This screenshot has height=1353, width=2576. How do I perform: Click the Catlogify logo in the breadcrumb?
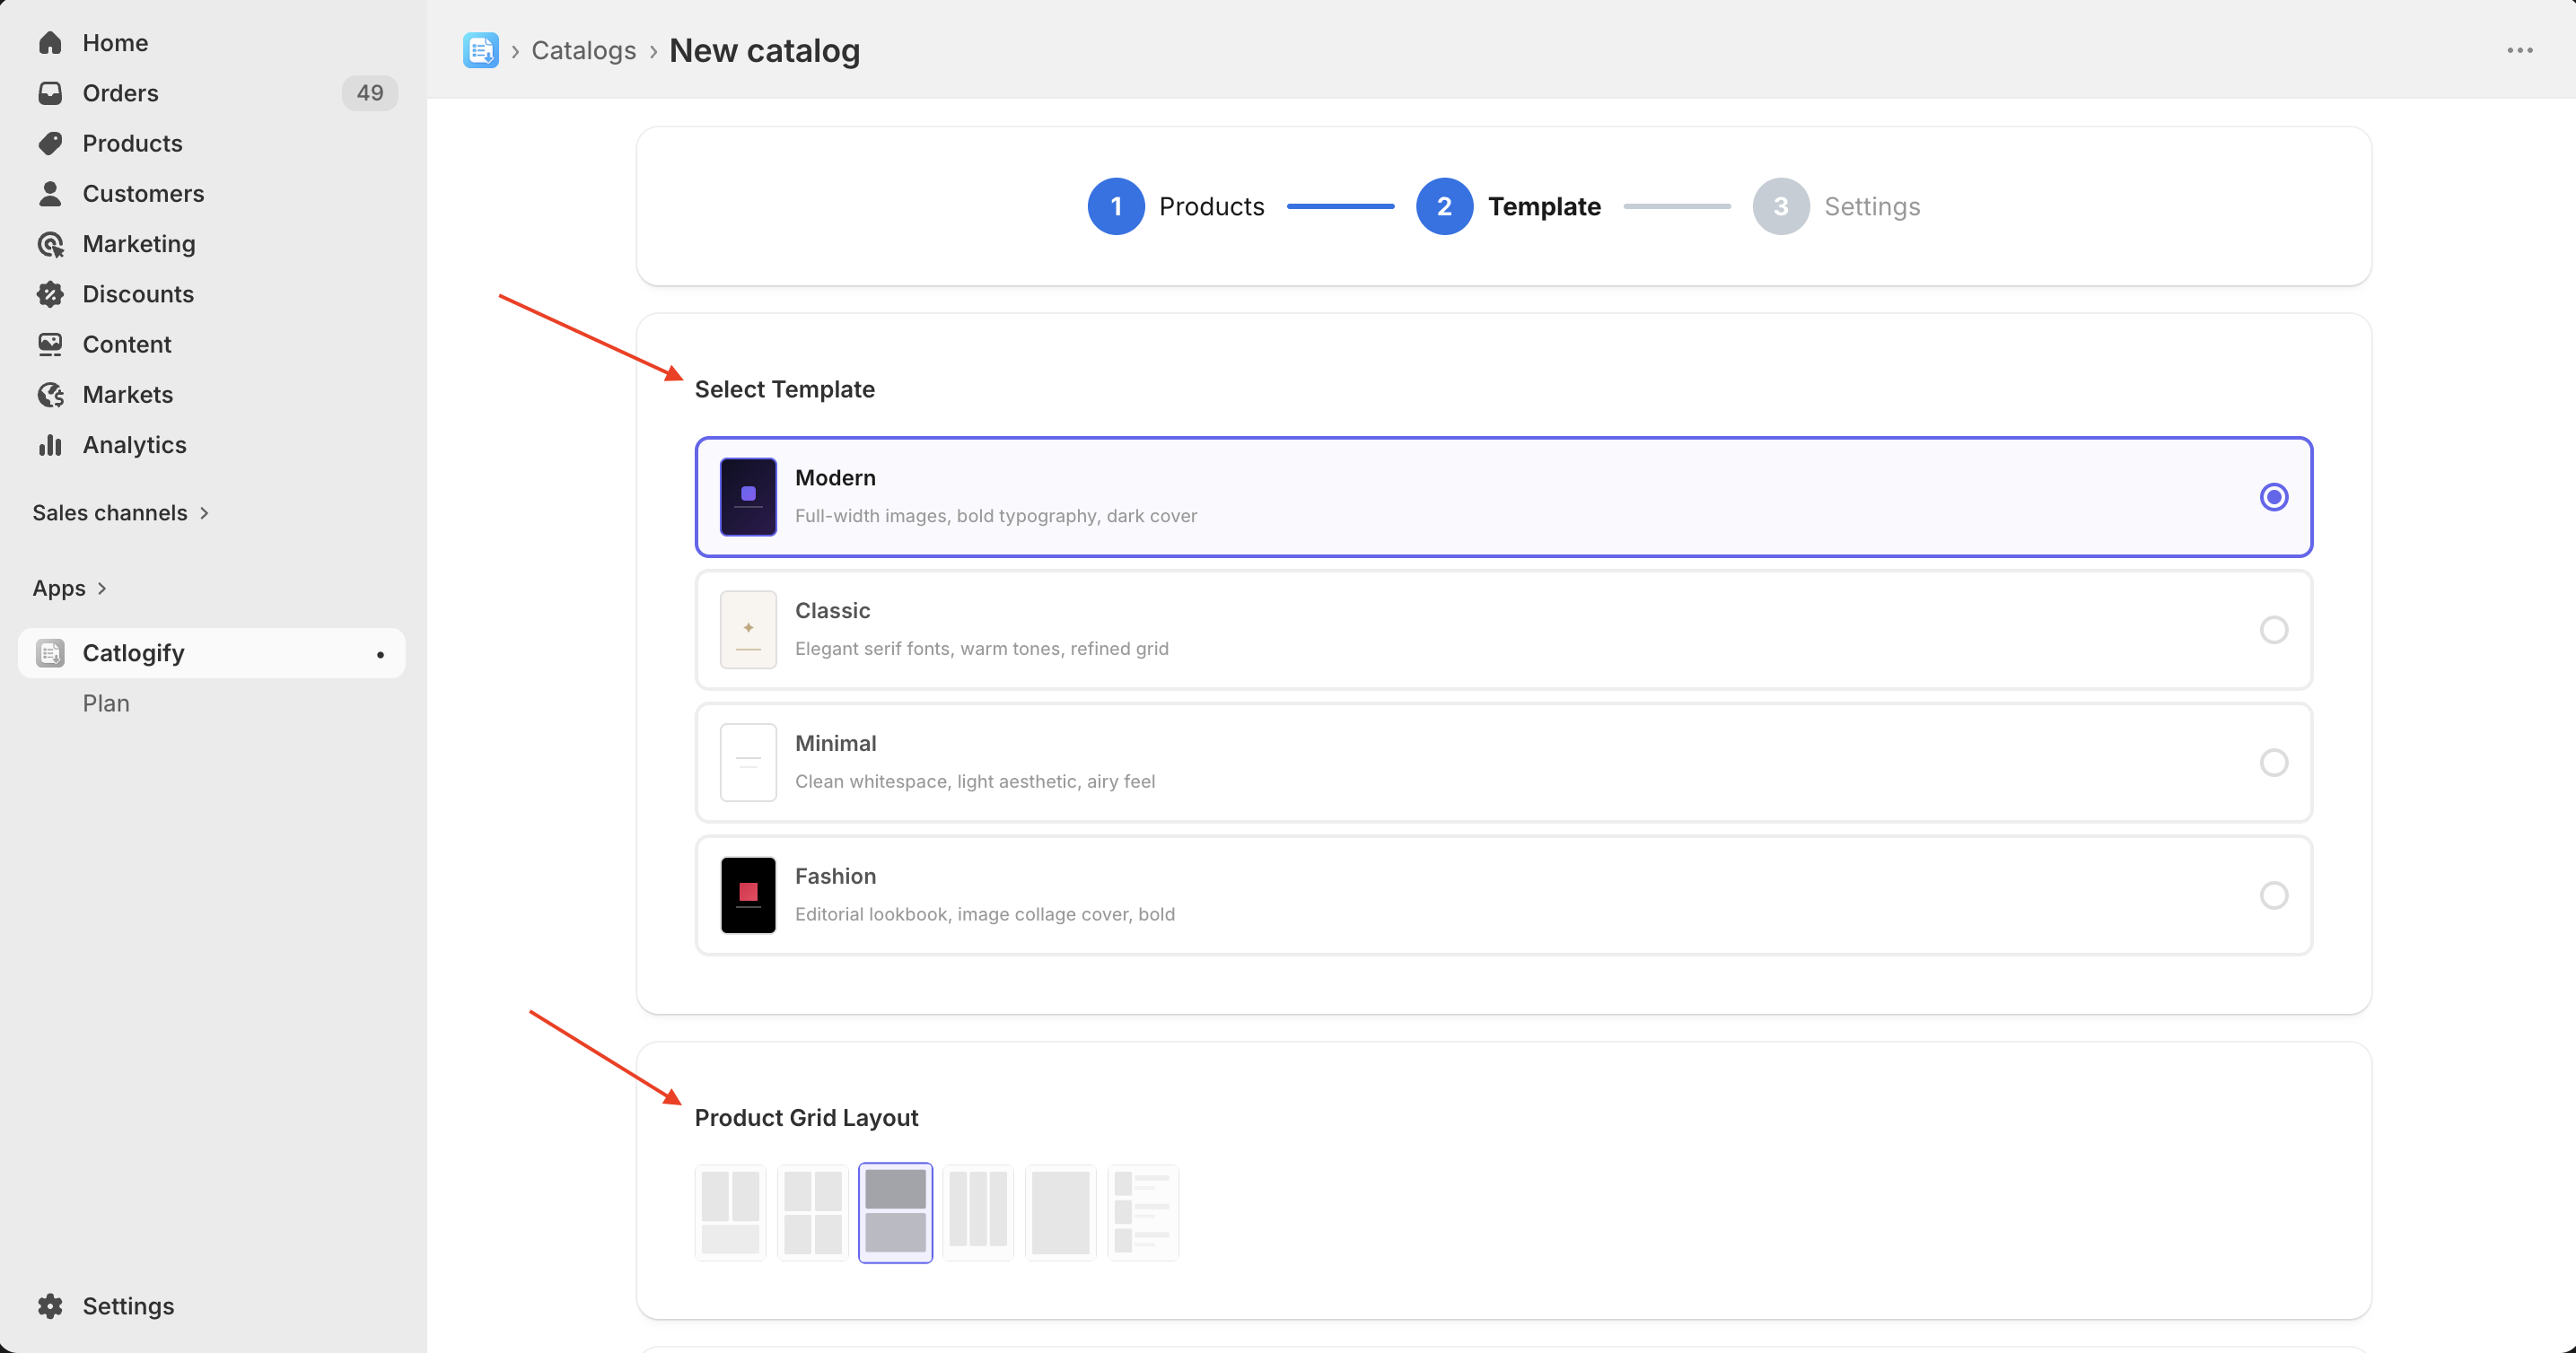481,50
